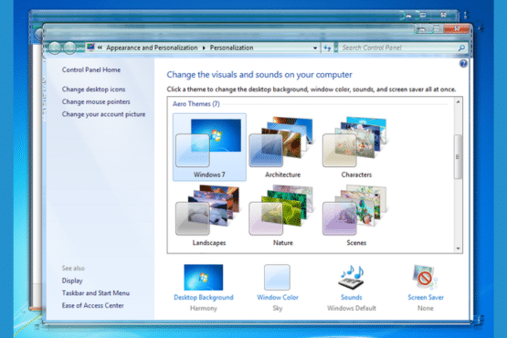The height and width of the screenshot is (338, 507).
Task: Click the back navigation arrow button
Action: tap(55, 48)
